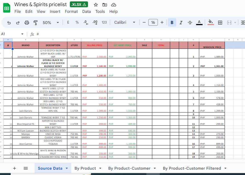Open the Format menu
The height and width of the screenshot is (175, 245).
71,11
